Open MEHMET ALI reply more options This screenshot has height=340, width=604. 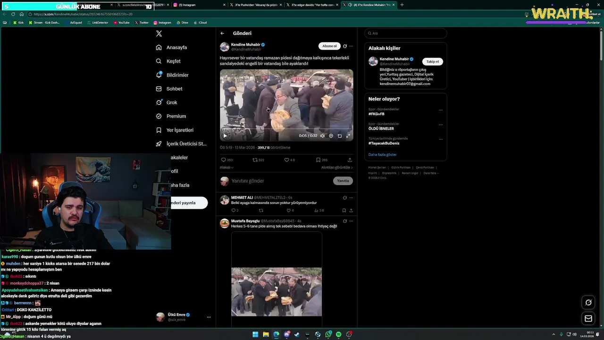pos(351,198)
